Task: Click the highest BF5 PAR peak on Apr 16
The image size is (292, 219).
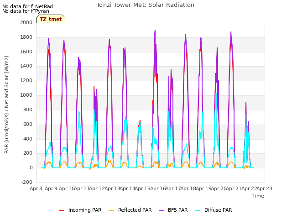Action: point(155,30)
